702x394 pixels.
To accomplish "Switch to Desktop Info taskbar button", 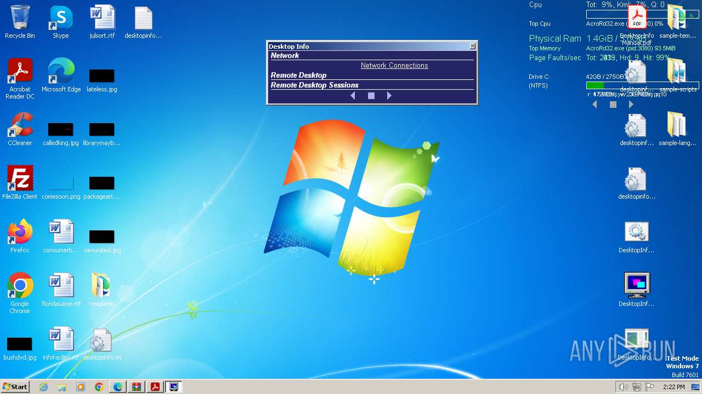I will pos(174,387).
